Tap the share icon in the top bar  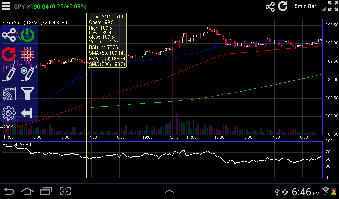(x=270, y=7)
